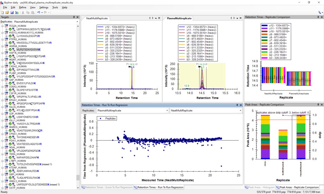Viewport: 324px width, 194px height.
Task: Close the Targets panel
Action: [78, 17]
